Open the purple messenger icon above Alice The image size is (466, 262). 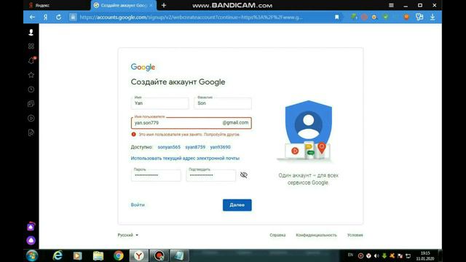tap(31, 226)
